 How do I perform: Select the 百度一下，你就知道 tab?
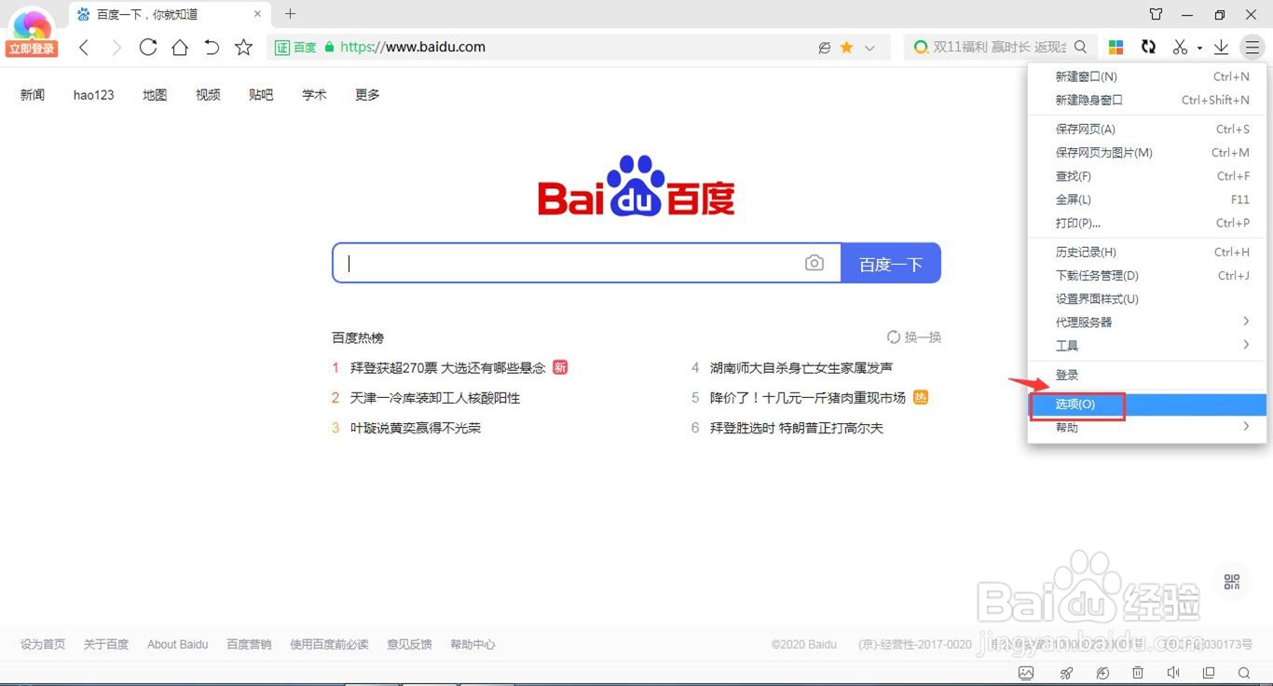point(168,14)
